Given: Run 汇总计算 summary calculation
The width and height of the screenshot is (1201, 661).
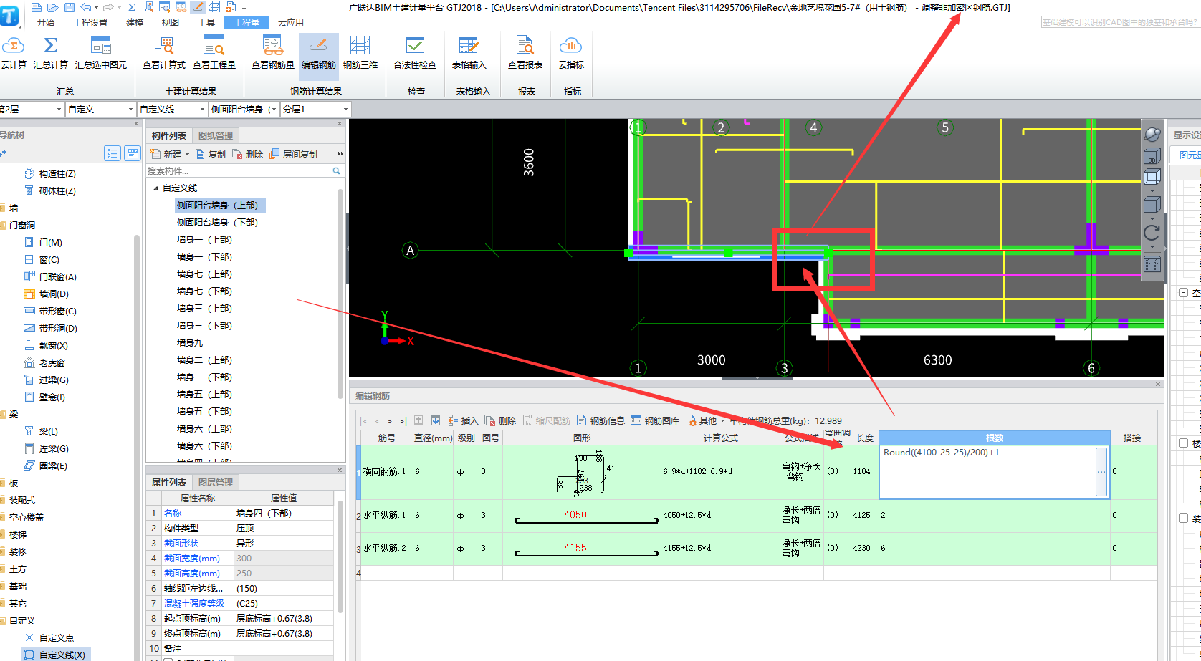Looking at the screenshot, I should [x=51, y=53].
